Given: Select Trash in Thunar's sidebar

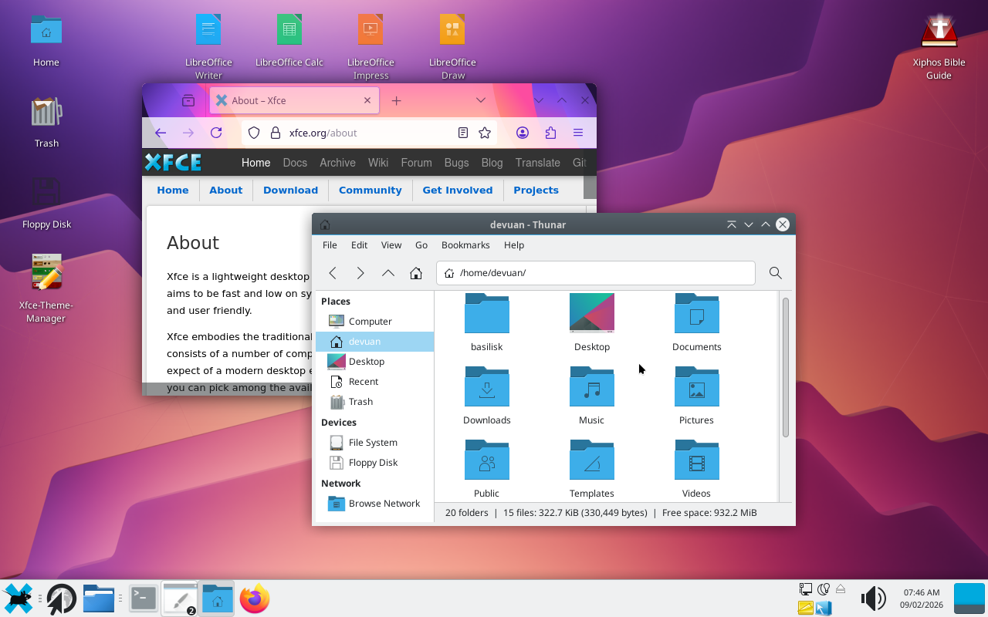Looking at the screenshot, I should tap(374, 402).
